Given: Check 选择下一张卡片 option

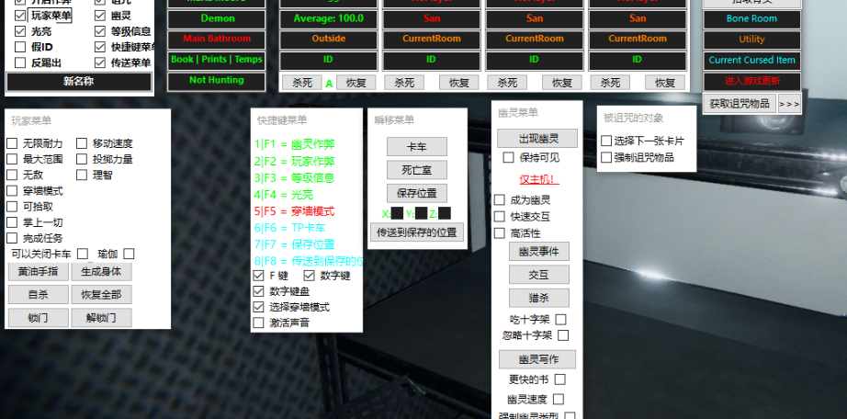Looking at the screenshot, I should tap(606, 141).
